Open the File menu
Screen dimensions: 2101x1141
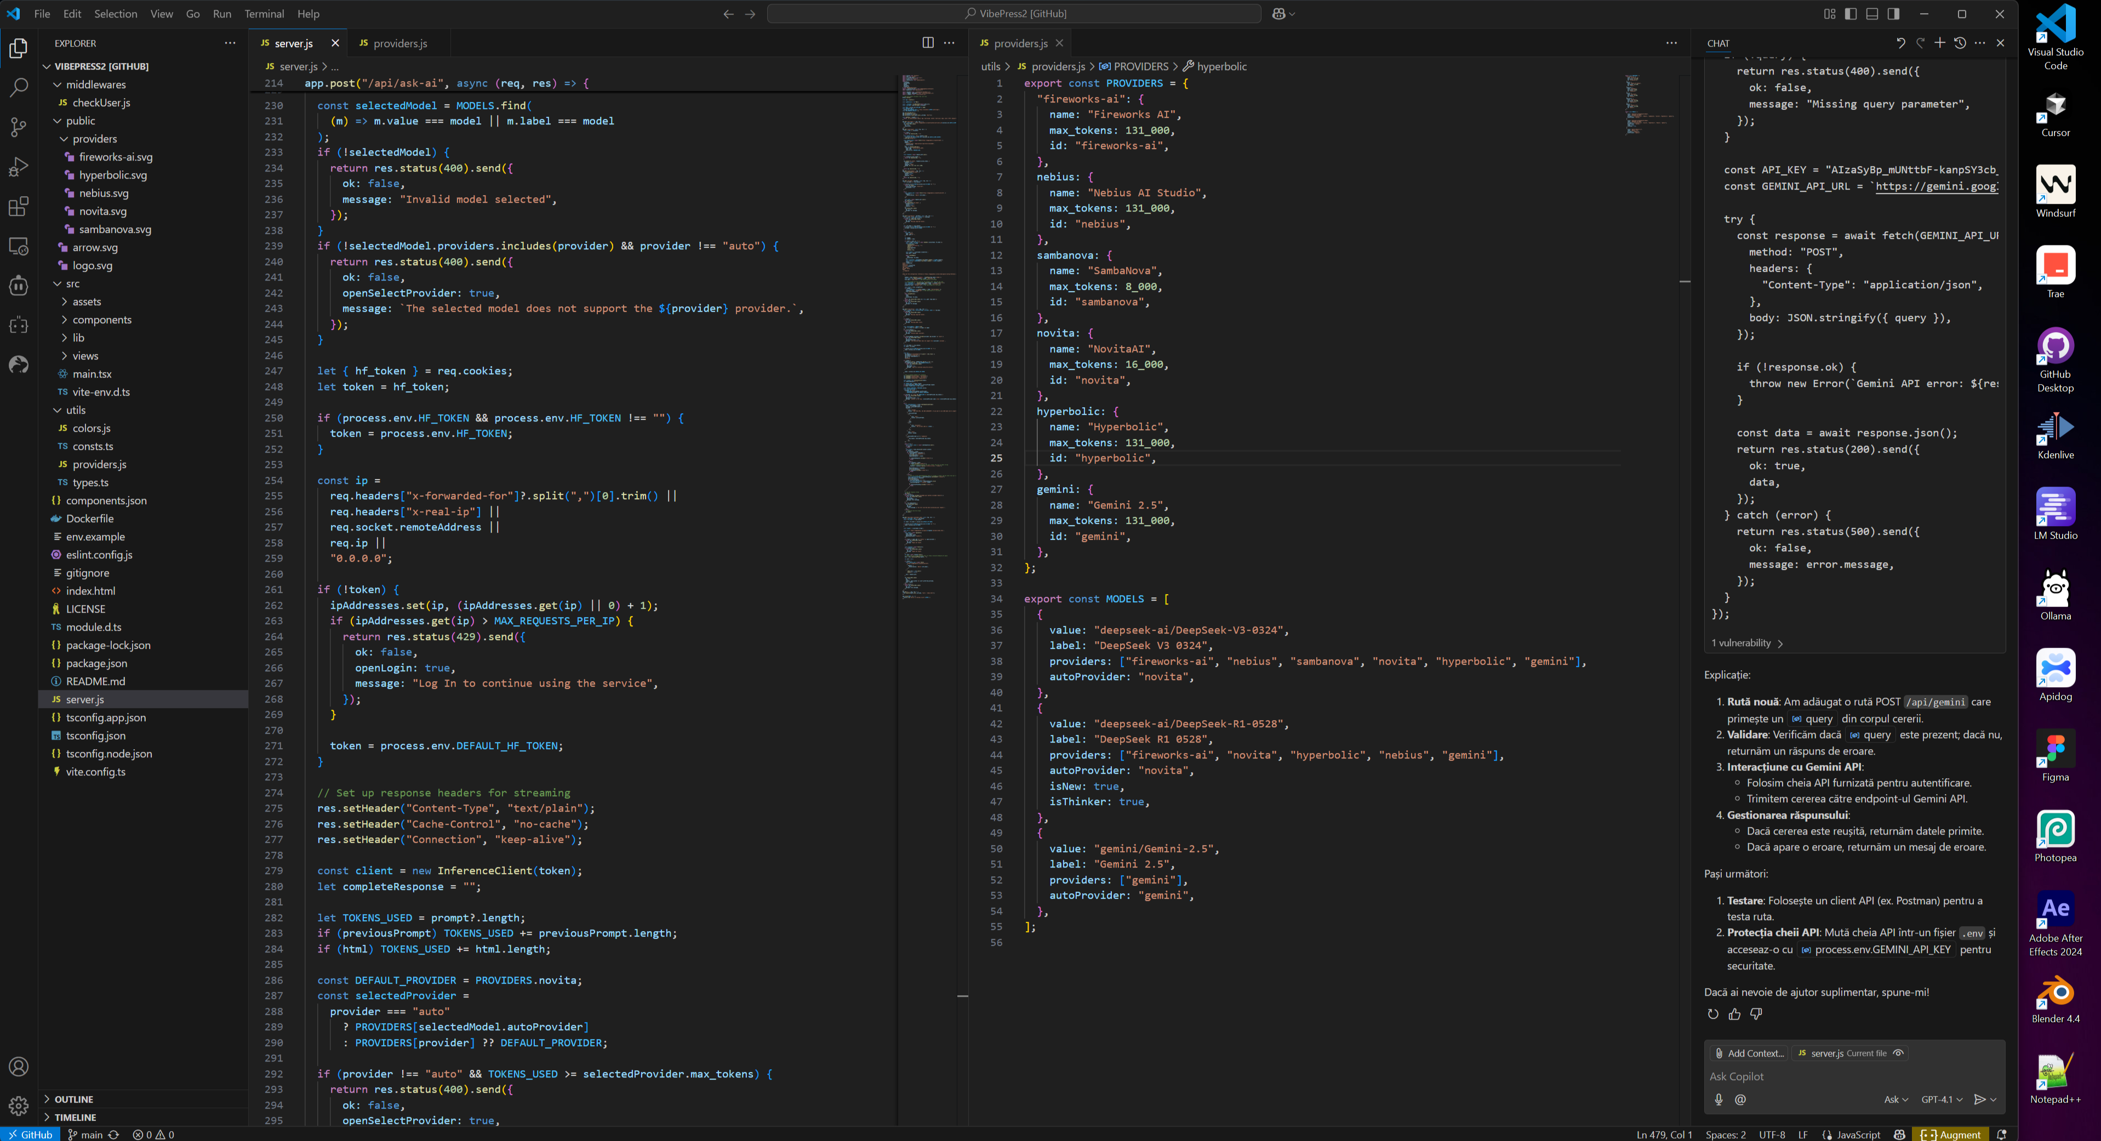click(42, 14)
